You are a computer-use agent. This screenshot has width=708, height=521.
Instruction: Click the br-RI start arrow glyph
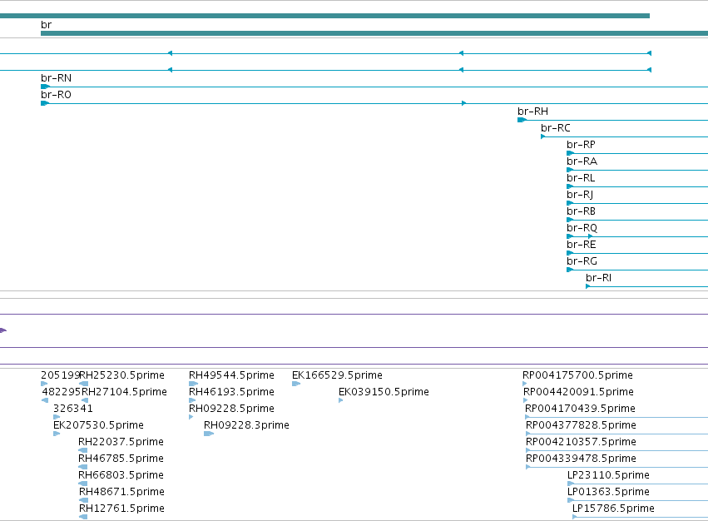click(x=588, y=286)
